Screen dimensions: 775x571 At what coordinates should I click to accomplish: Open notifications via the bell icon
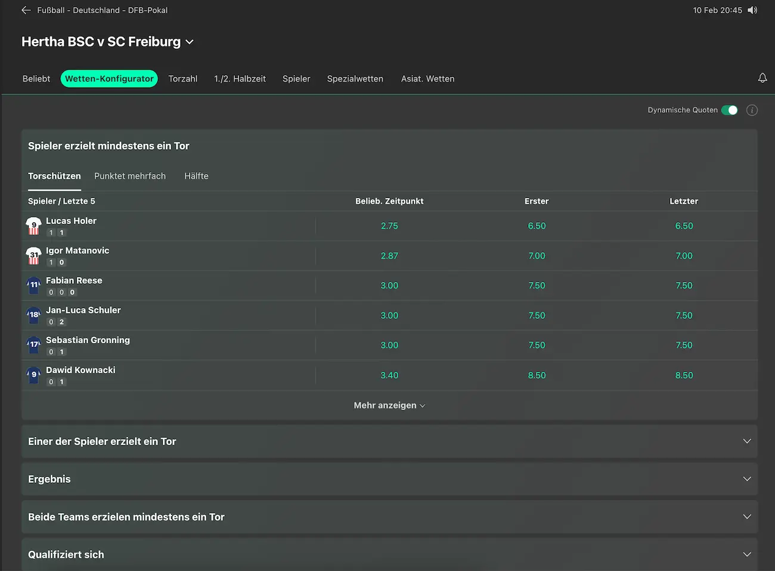[762, 77]
